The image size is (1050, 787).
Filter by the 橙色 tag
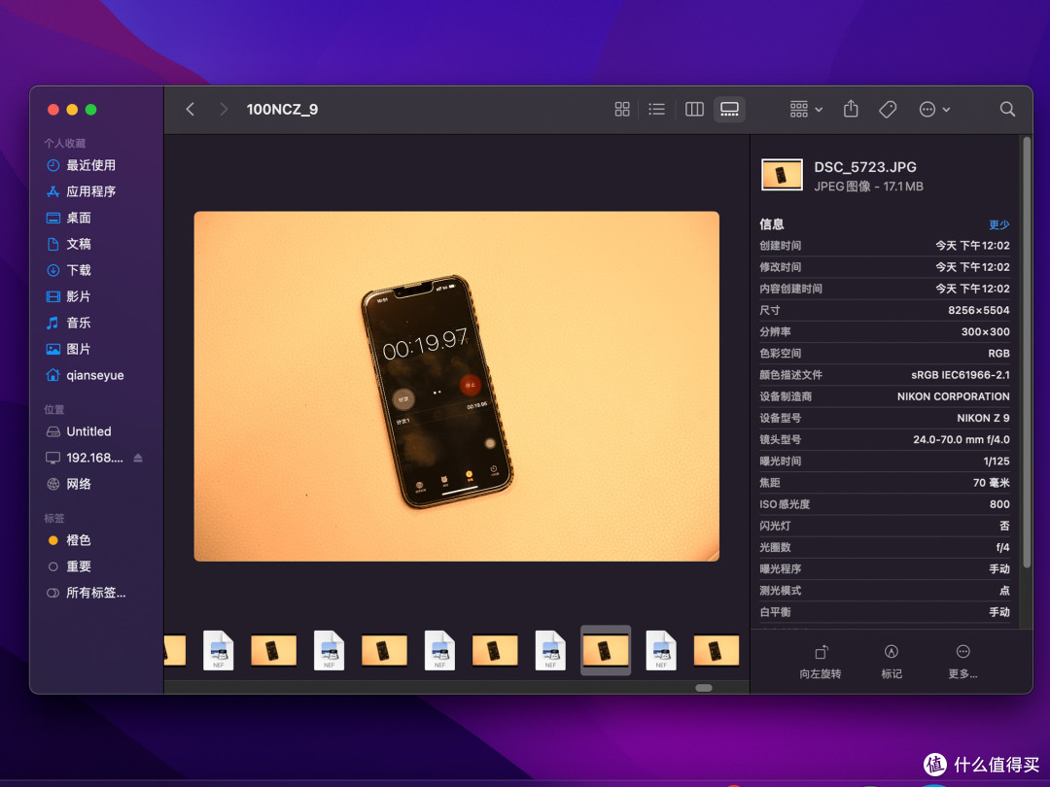coord(79,540)
